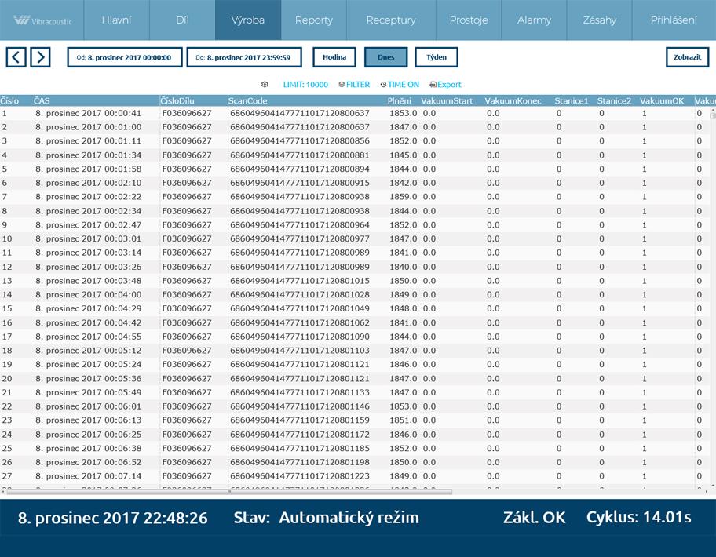716x557 pixels.
Task: Switch to the Reporty tab
Action: pos(313,20)
